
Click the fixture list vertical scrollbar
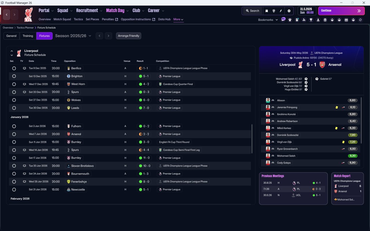tap(252, 139)
